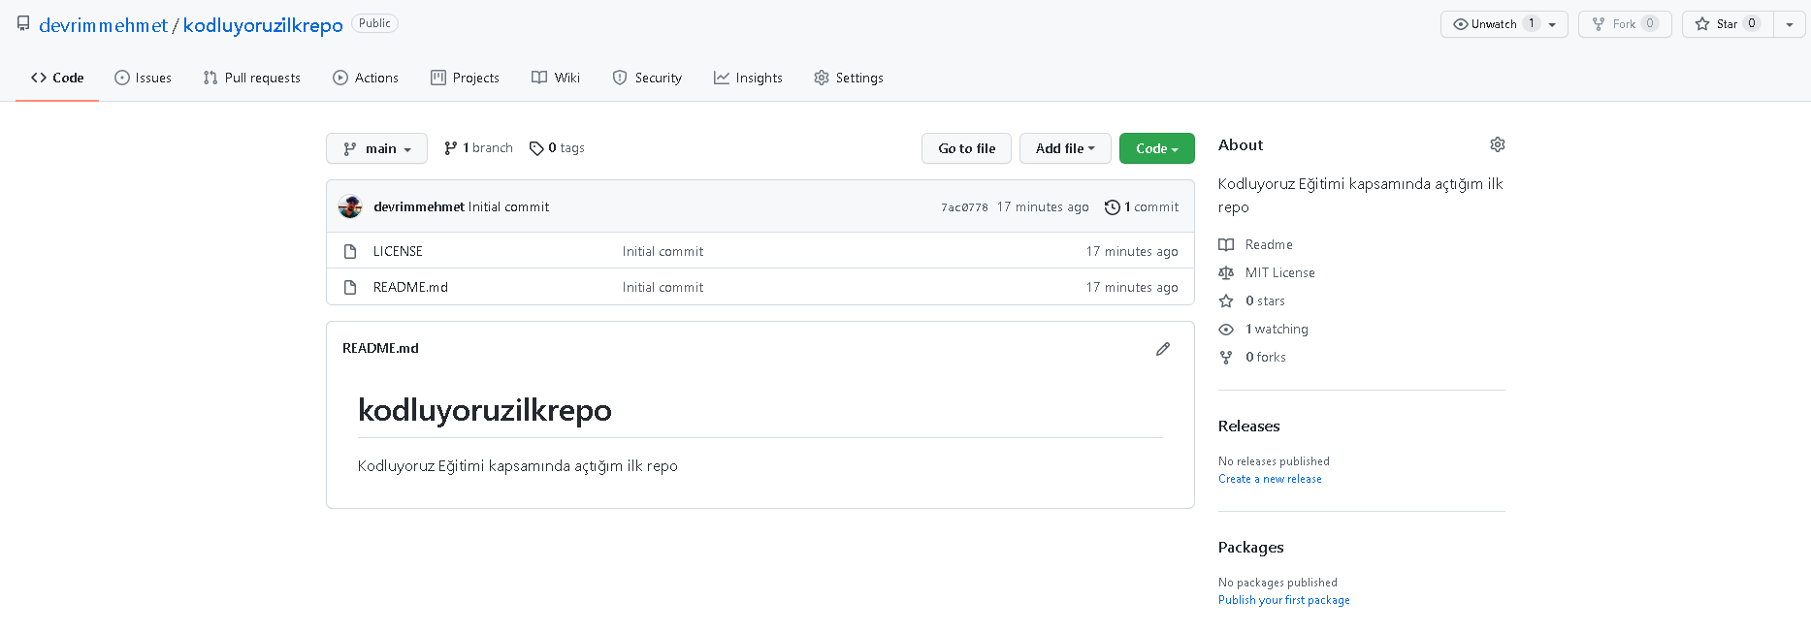Screen dimensions: 1811x632
Task: View the 0 tags link
Action: coord(557,148)
